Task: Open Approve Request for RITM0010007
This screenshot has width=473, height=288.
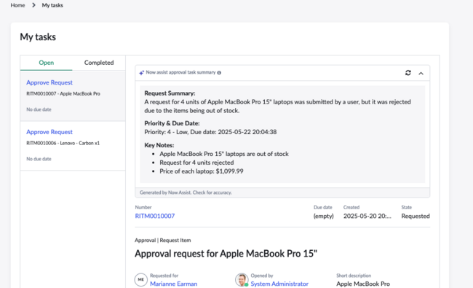Action: (x=49, y=82)
